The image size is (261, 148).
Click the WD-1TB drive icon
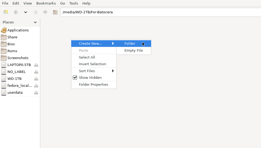click(x=4, y=79)
